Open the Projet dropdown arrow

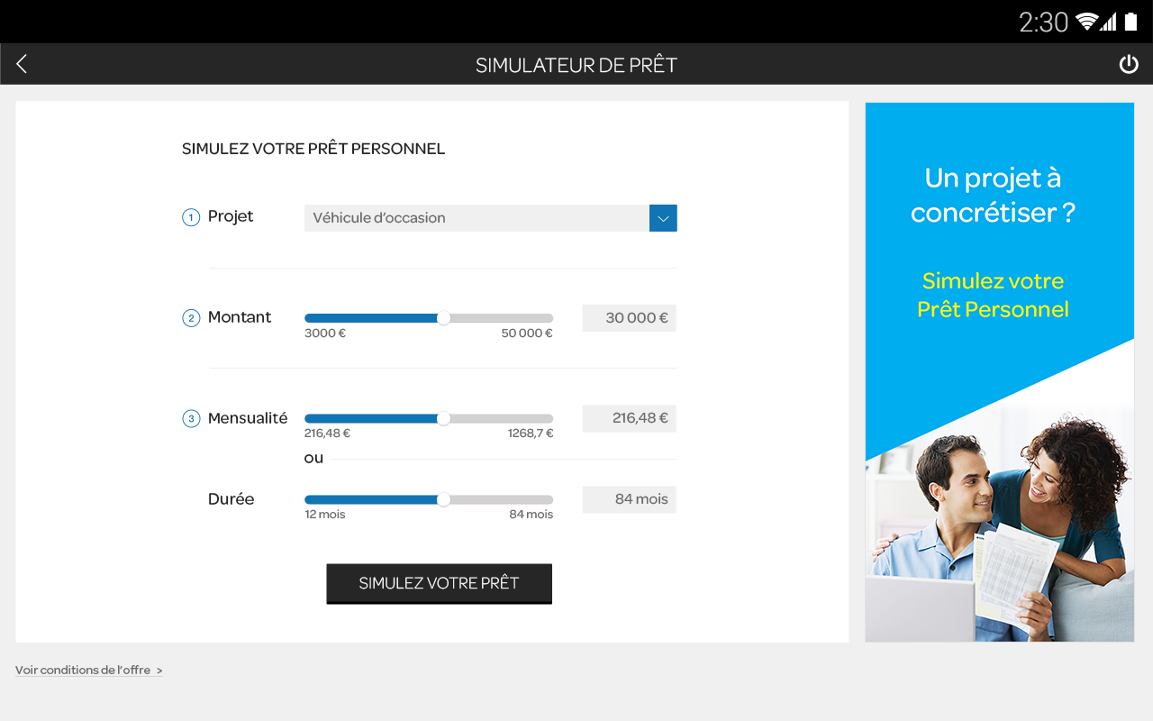663,218
